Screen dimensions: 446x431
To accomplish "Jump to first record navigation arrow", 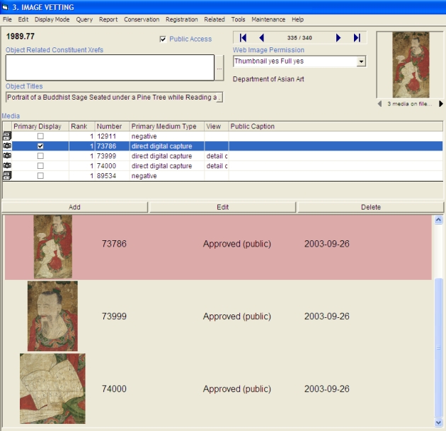I will point(243,38).
